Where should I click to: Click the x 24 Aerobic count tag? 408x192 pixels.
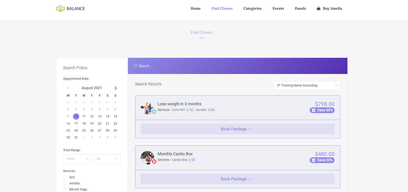211,110
